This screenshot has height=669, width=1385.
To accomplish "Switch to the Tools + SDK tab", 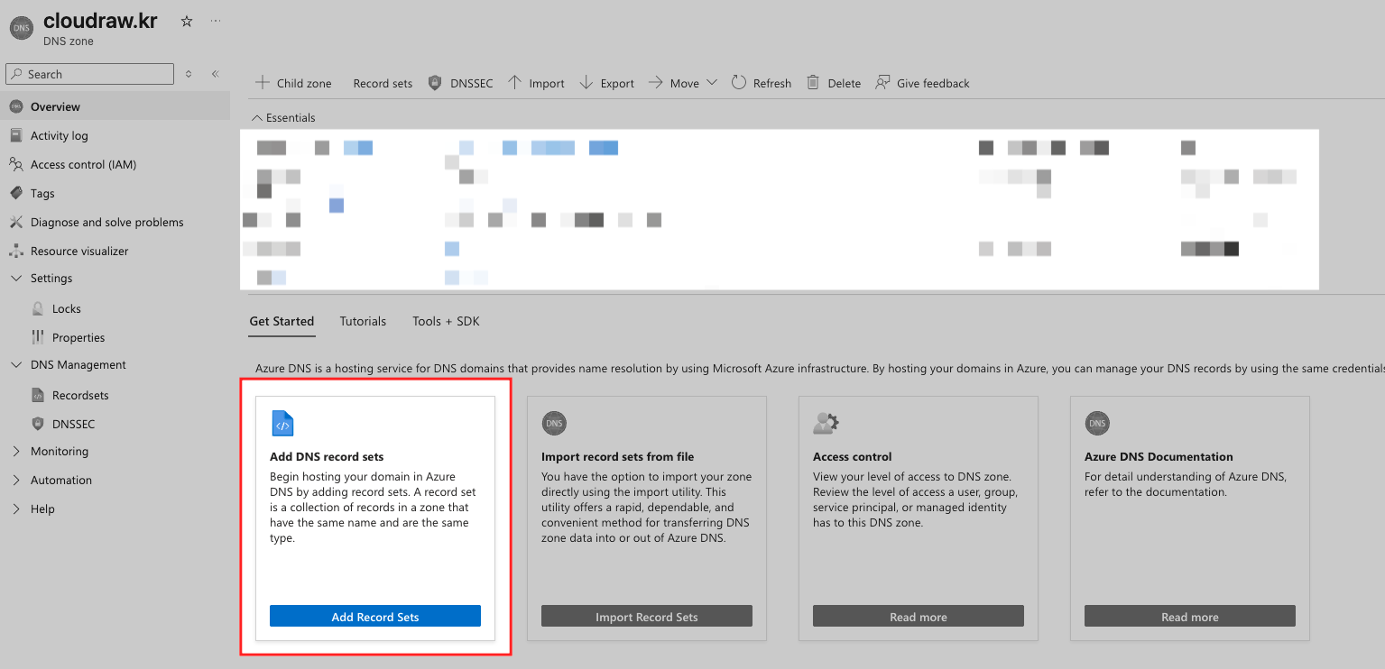I will click(x=446, y=321).
